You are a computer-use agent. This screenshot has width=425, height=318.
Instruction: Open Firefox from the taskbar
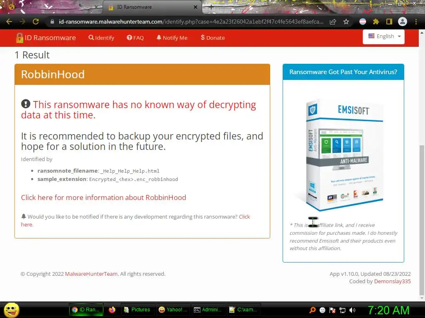click(x=112, y=310)
